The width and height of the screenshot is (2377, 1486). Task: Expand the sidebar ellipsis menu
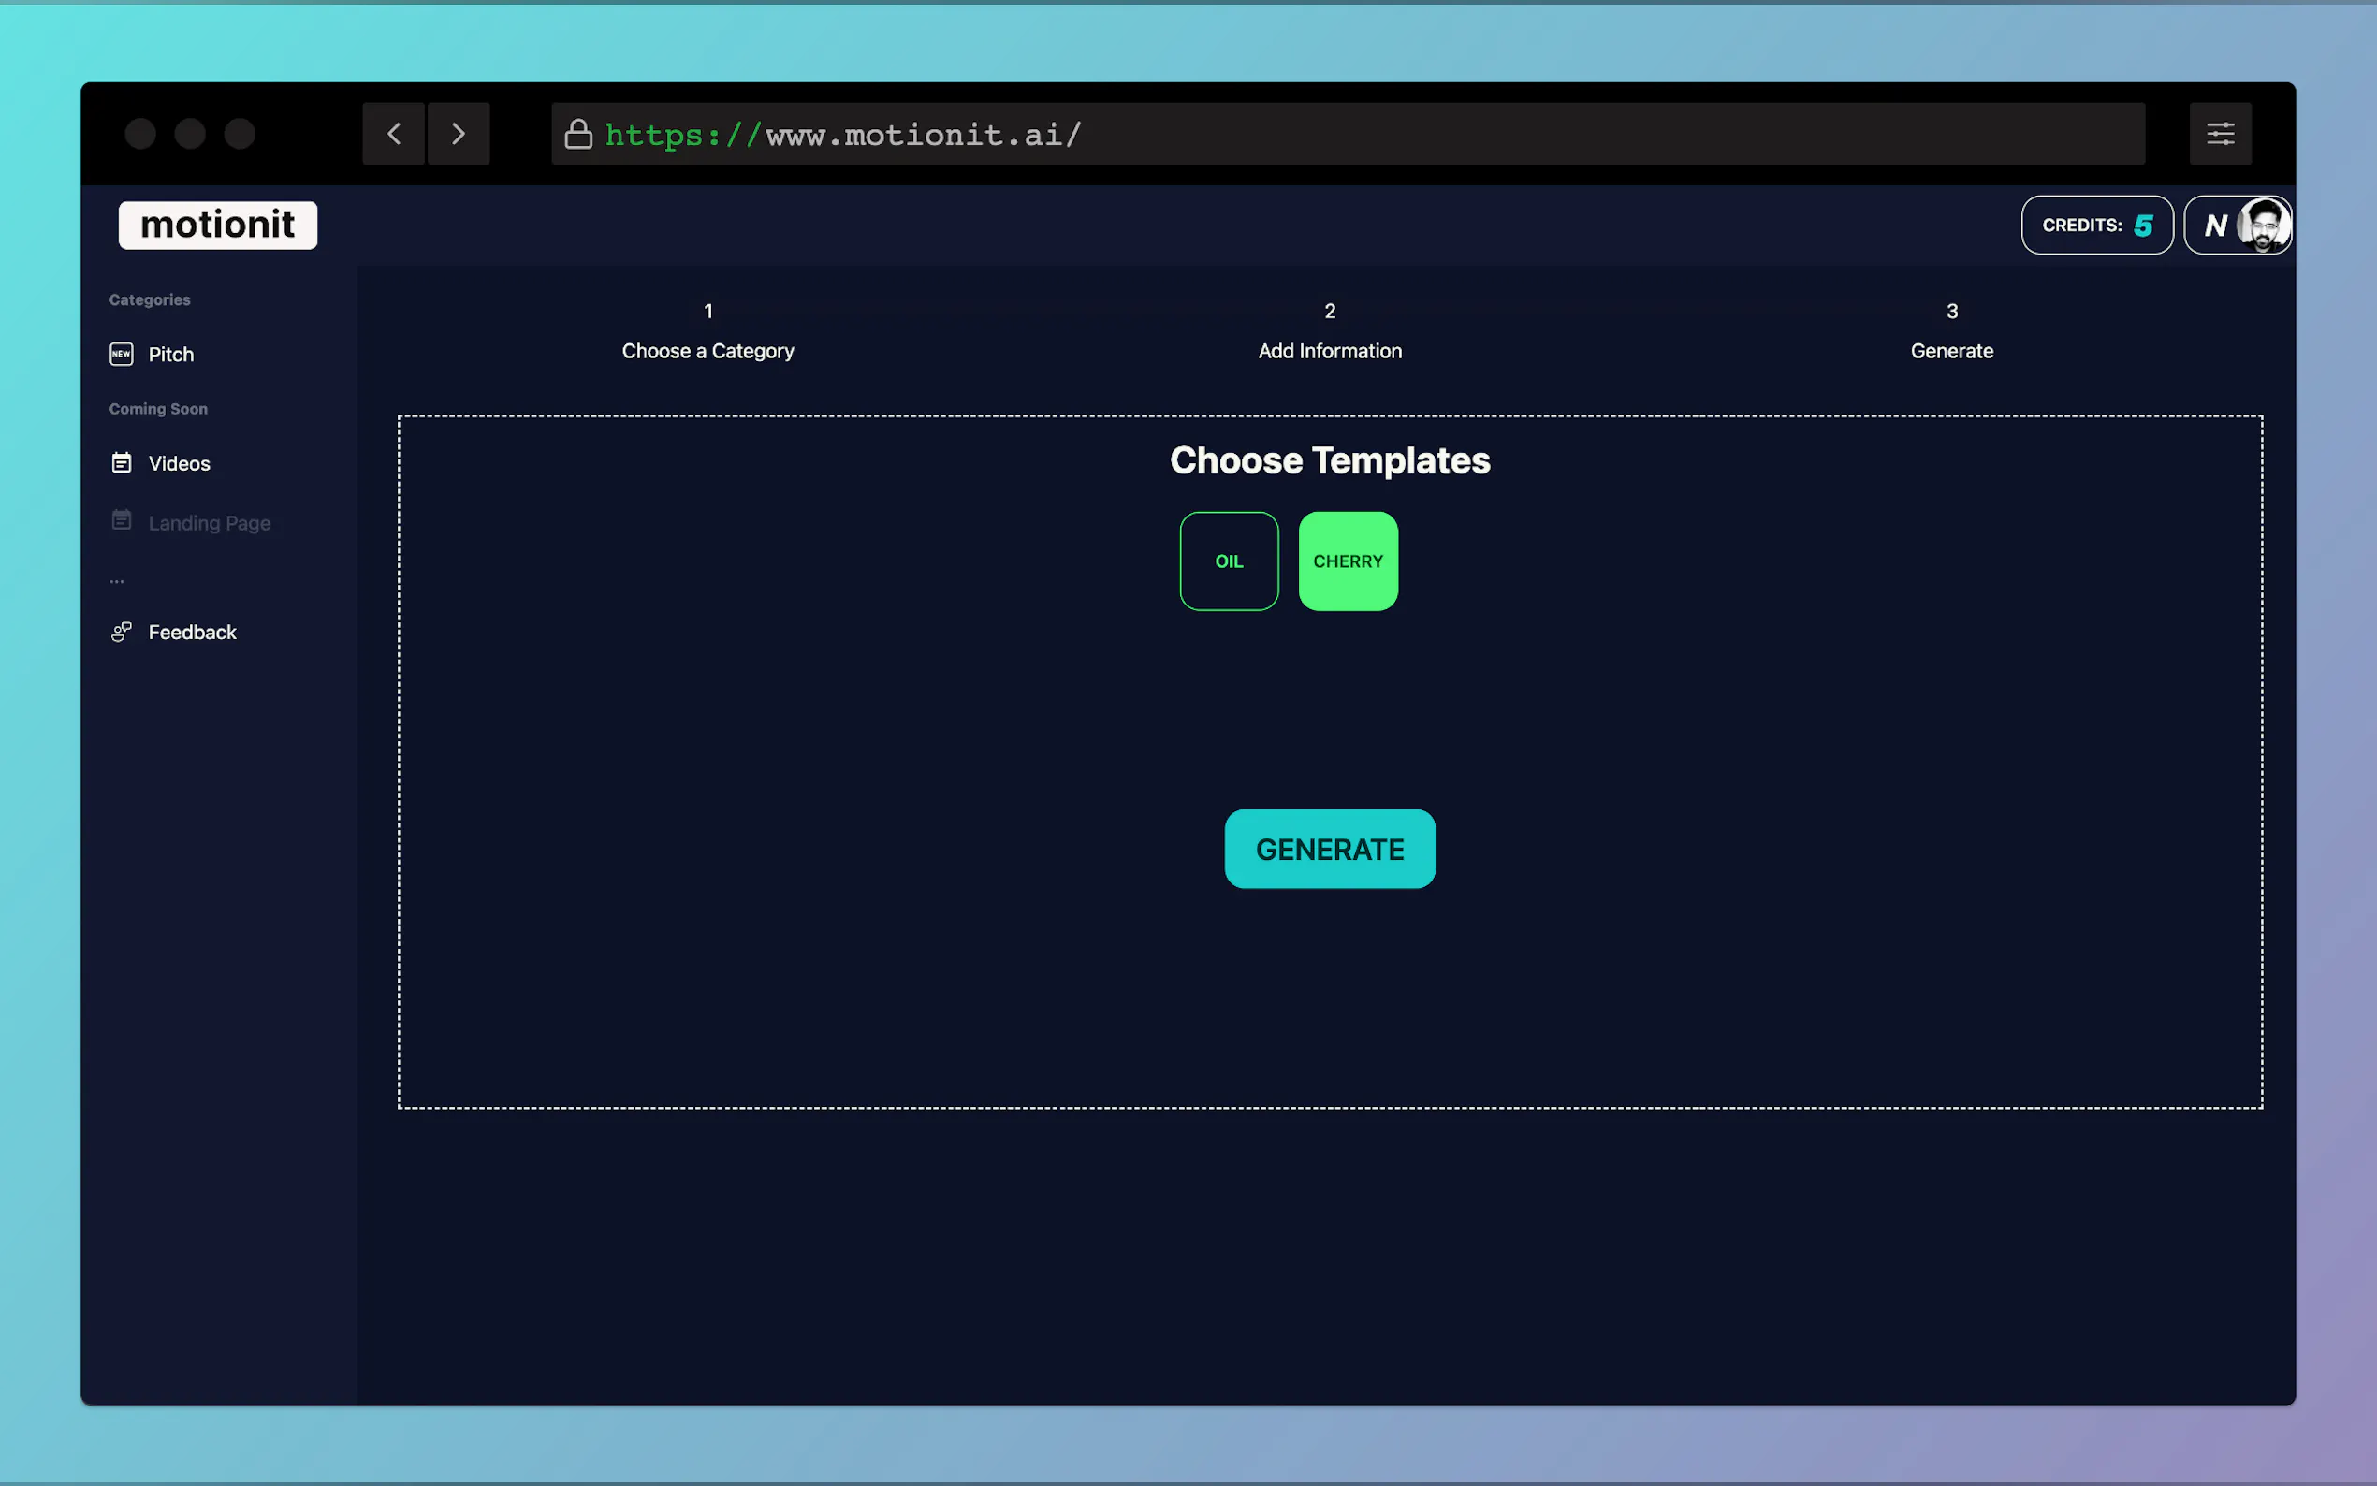pos(117,580)
